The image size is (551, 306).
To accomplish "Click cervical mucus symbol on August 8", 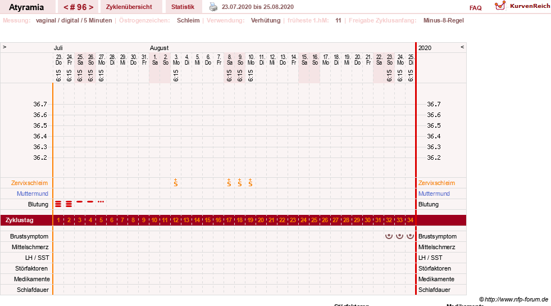I will (x=229, y=183).
